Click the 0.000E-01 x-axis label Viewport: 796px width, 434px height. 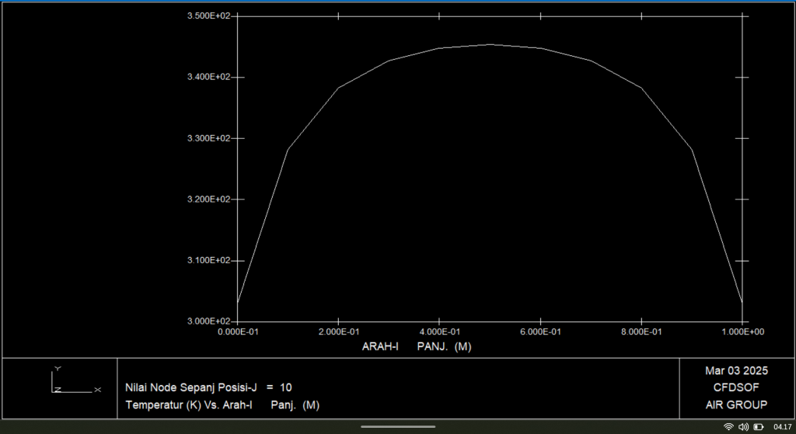click(x=237, y=332)
